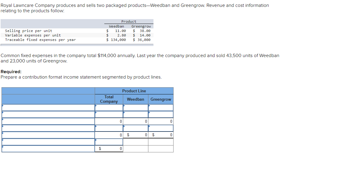Click fifth row Greengrow value $ 0
The height and width of the screenshot is (170, 342).
coord(161,135)
